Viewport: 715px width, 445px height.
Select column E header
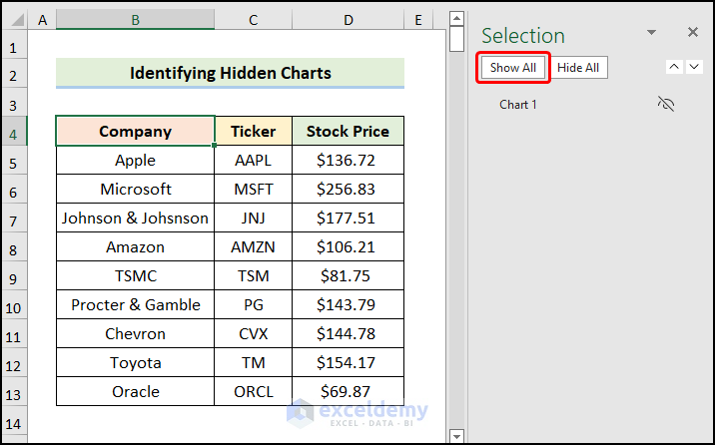tap(418, 20)
